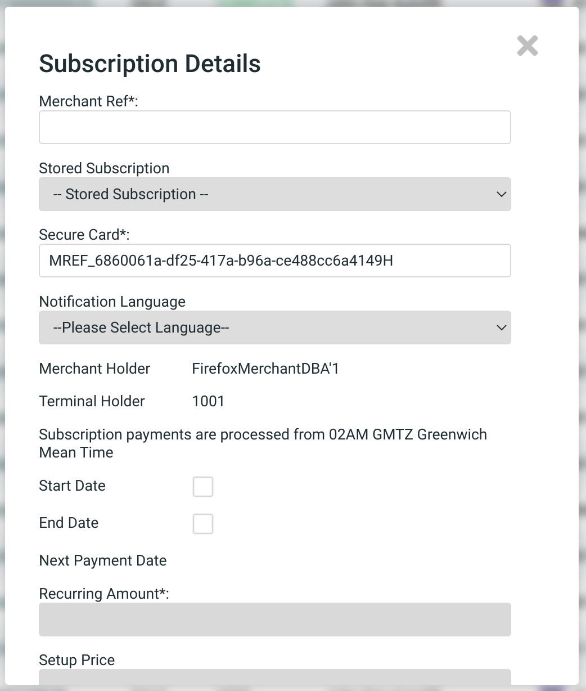Image resolution: width=586 pixels, height=691 pixels.
Task: Click the End Date label text
Action: tap(69, 523)
